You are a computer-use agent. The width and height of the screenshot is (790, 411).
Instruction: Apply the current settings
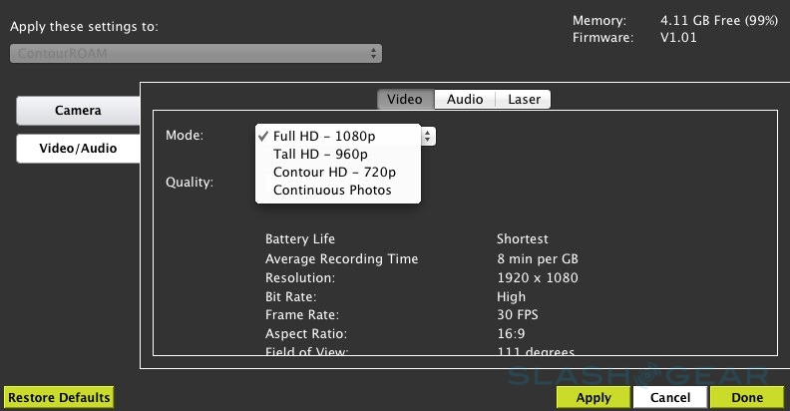593,397
